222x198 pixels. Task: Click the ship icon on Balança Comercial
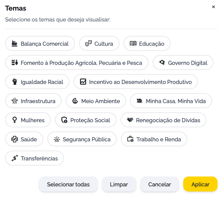(14, 44)
